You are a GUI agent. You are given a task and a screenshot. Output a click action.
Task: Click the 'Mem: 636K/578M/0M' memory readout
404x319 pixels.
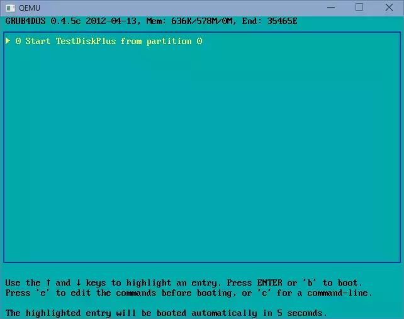191,21
